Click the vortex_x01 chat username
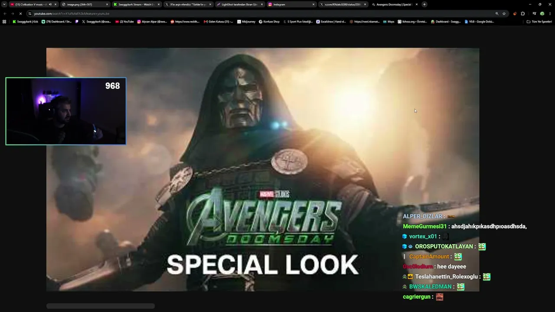Viewport: 555px width, 312px height. (x=422, y=236)
